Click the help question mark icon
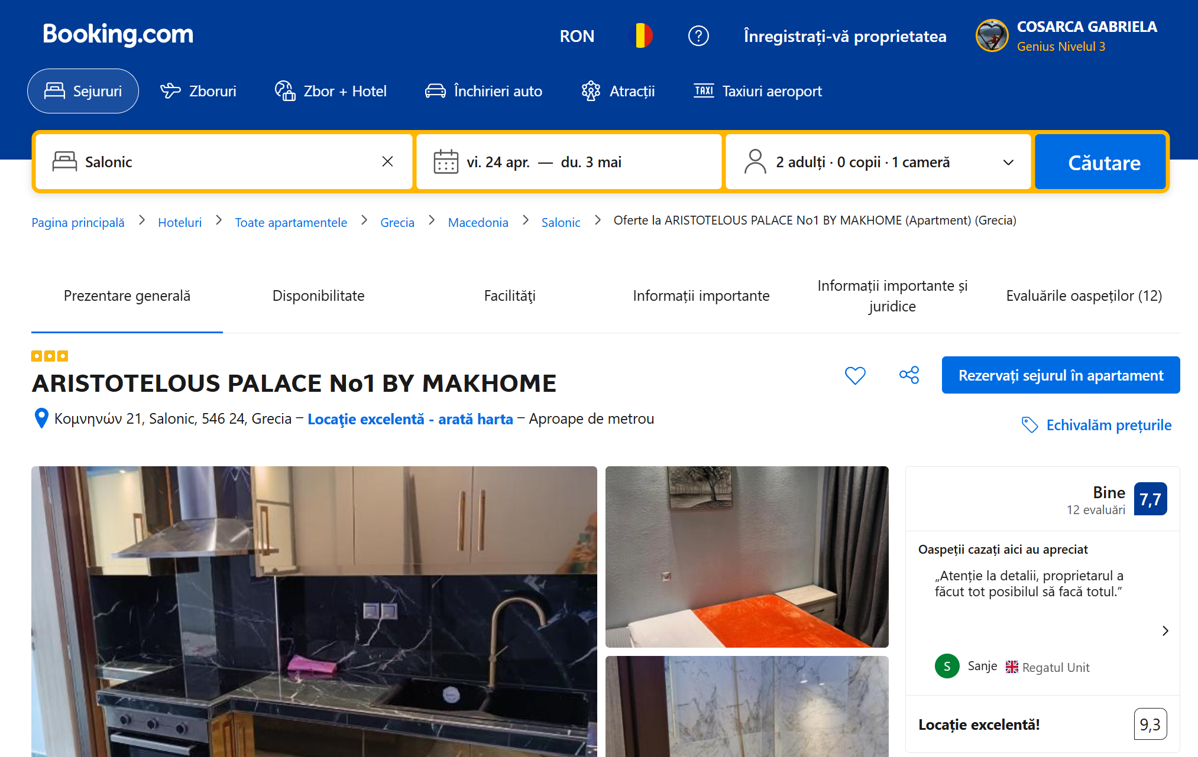Viewport: 1198px width, 757px height. (698, 36)
